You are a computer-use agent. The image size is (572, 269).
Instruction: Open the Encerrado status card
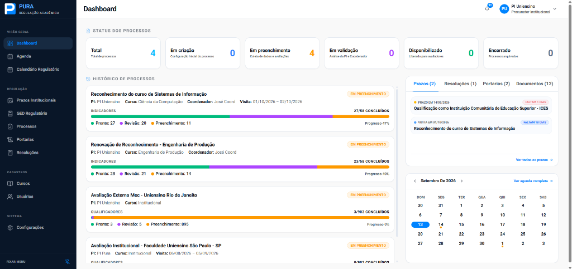coord(521,53)
